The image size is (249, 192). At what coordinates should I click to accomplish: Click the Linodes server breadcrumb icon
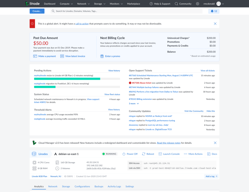click(x=34, y=154)
